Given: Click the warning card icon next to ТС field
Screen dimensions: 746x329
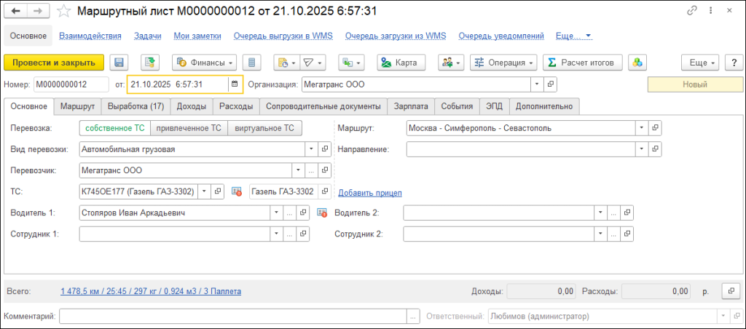Looking at the screenshot, I should [x=236, y=192].
